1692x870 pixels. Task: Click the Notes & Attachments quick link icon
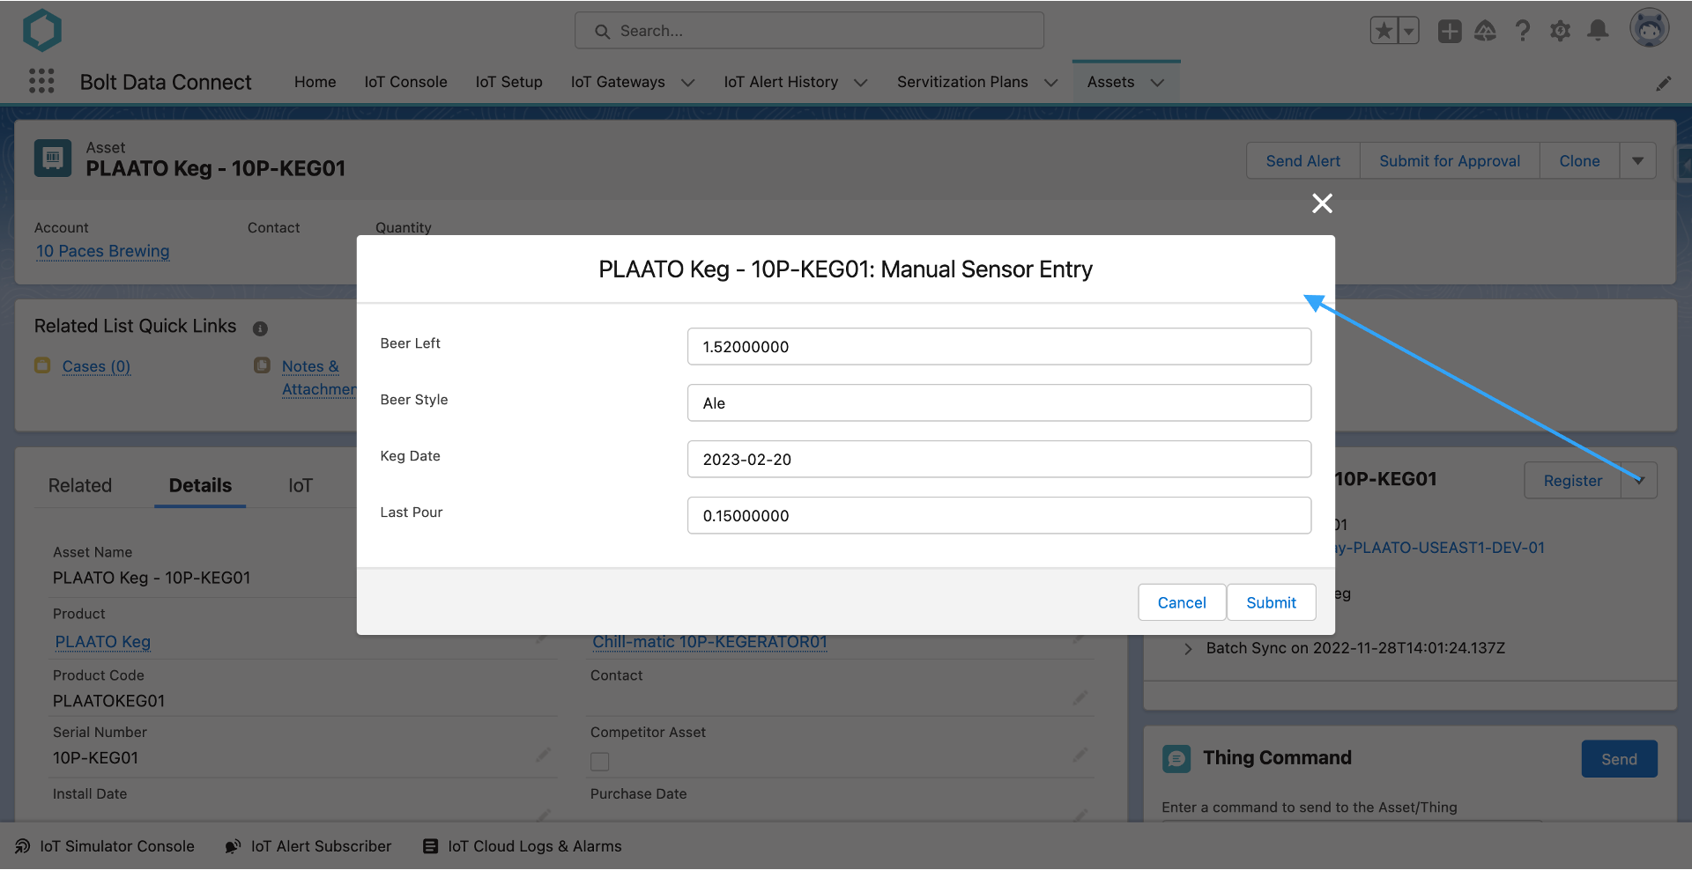pyautogui.click(x=262, y=365)
